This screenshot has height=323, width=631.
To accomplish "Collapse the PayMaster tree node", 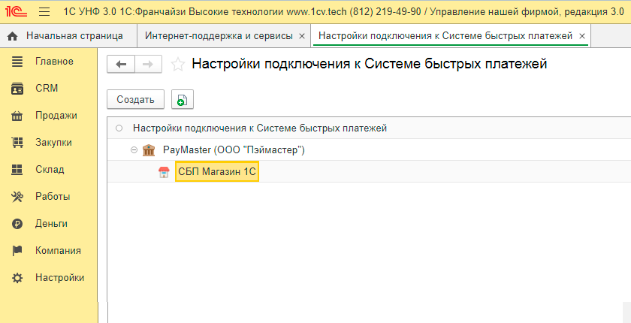I will (x=134, y=150).
